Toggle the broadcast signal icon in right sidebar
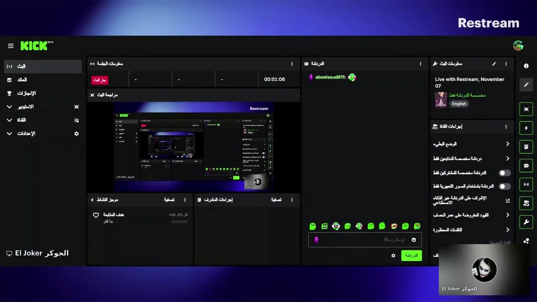 tap(526, 184)
